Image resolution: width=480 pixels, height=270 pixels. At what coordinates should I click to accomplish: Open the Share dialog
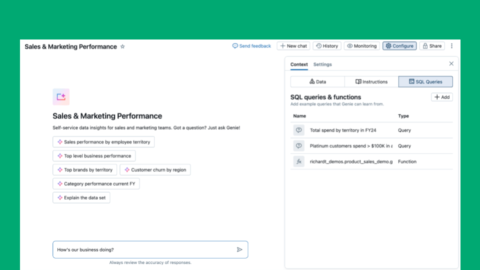coord(432,46)
